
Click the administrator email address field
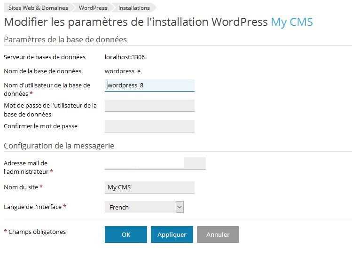(x=155, y=163)
